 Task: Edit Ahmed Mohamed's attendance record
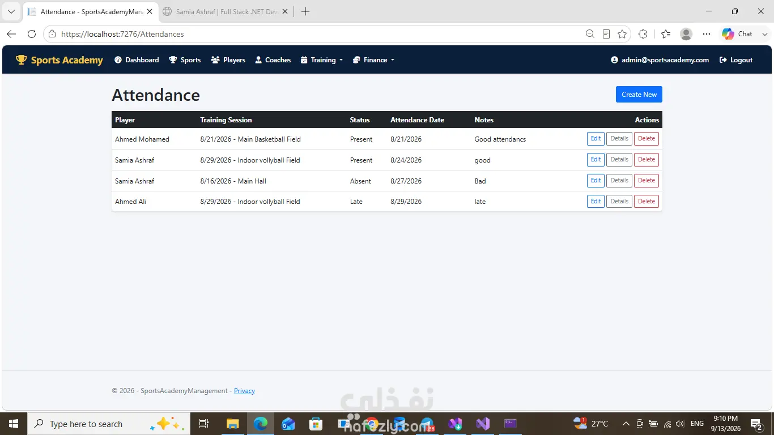point(596,139)
